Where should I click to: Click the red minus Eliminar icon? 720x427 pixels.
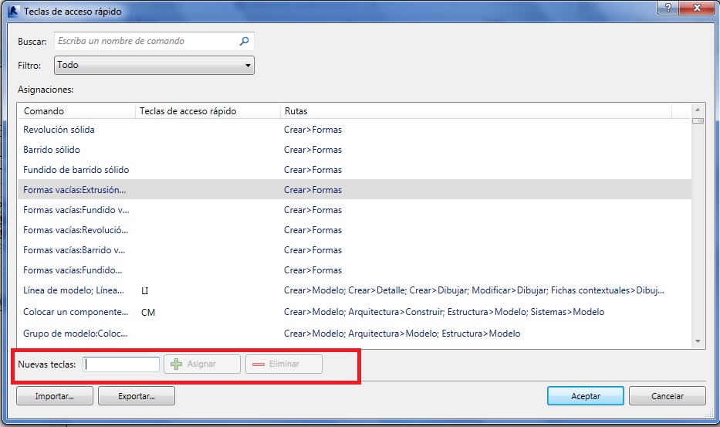258,364
